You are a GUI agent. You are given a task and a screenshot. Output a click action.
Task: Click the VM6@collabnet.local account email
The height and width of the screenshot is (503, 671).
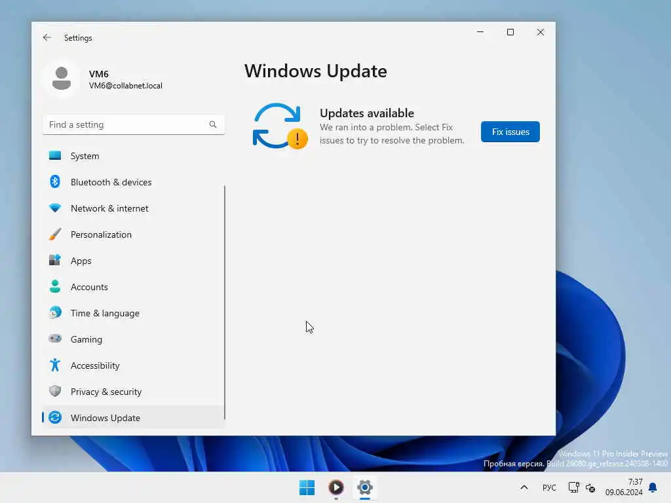125,86
